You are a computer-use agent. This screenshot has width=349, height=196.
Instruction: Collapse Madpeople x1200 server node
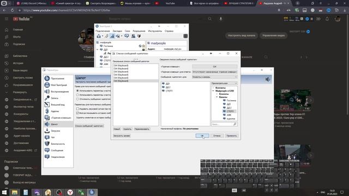(213, 91)
